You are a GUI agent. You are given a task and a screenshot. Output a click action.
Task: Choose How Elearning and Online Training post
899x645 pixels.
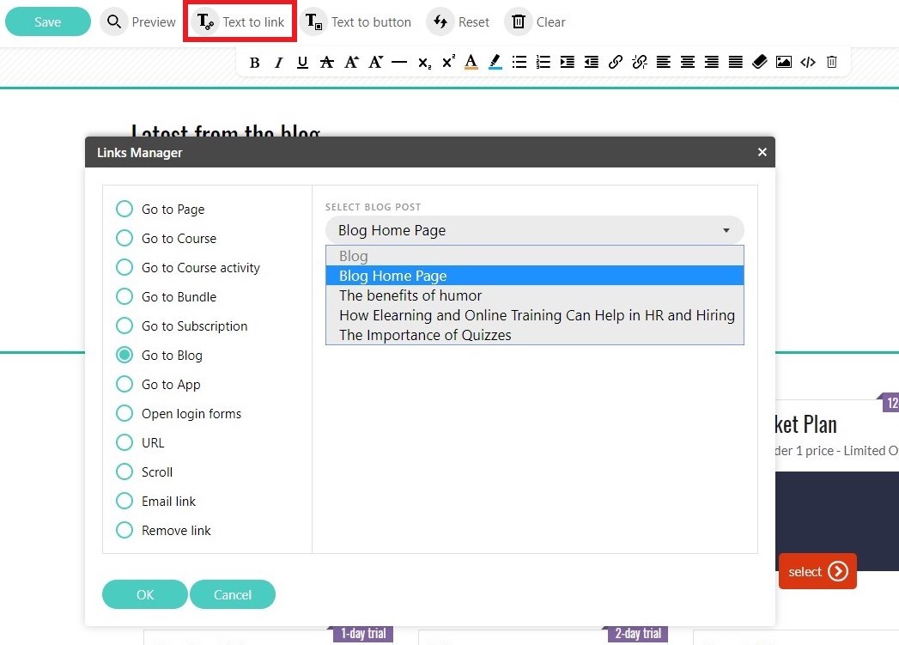[x=534, y=315]
